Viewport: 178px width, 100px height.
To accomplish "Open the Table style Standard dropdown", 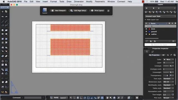I will [169, 88].
